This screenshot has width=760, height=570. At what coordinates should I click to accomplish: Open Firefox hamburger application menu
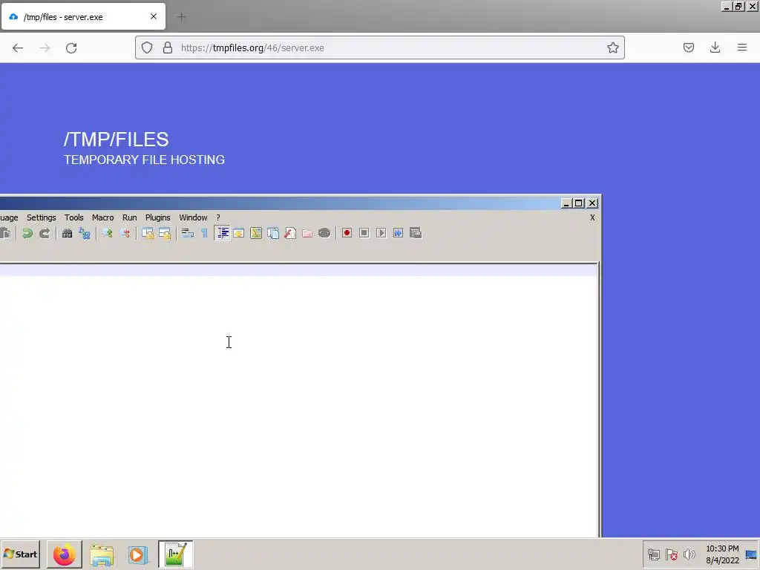[x=742, y=47]
